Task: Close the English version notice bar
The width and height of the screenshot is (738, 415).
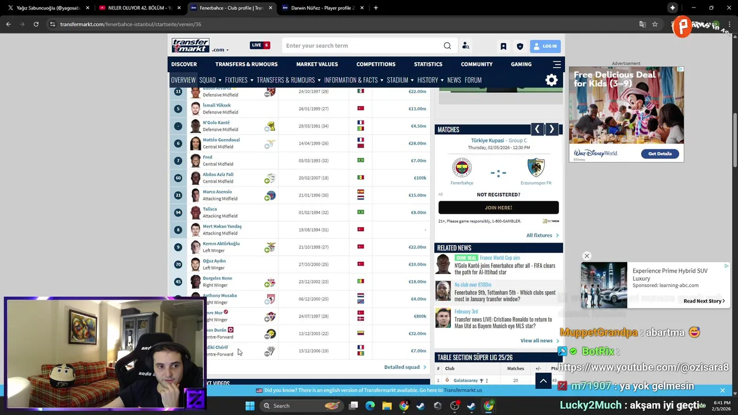Action: coord(722,390)
